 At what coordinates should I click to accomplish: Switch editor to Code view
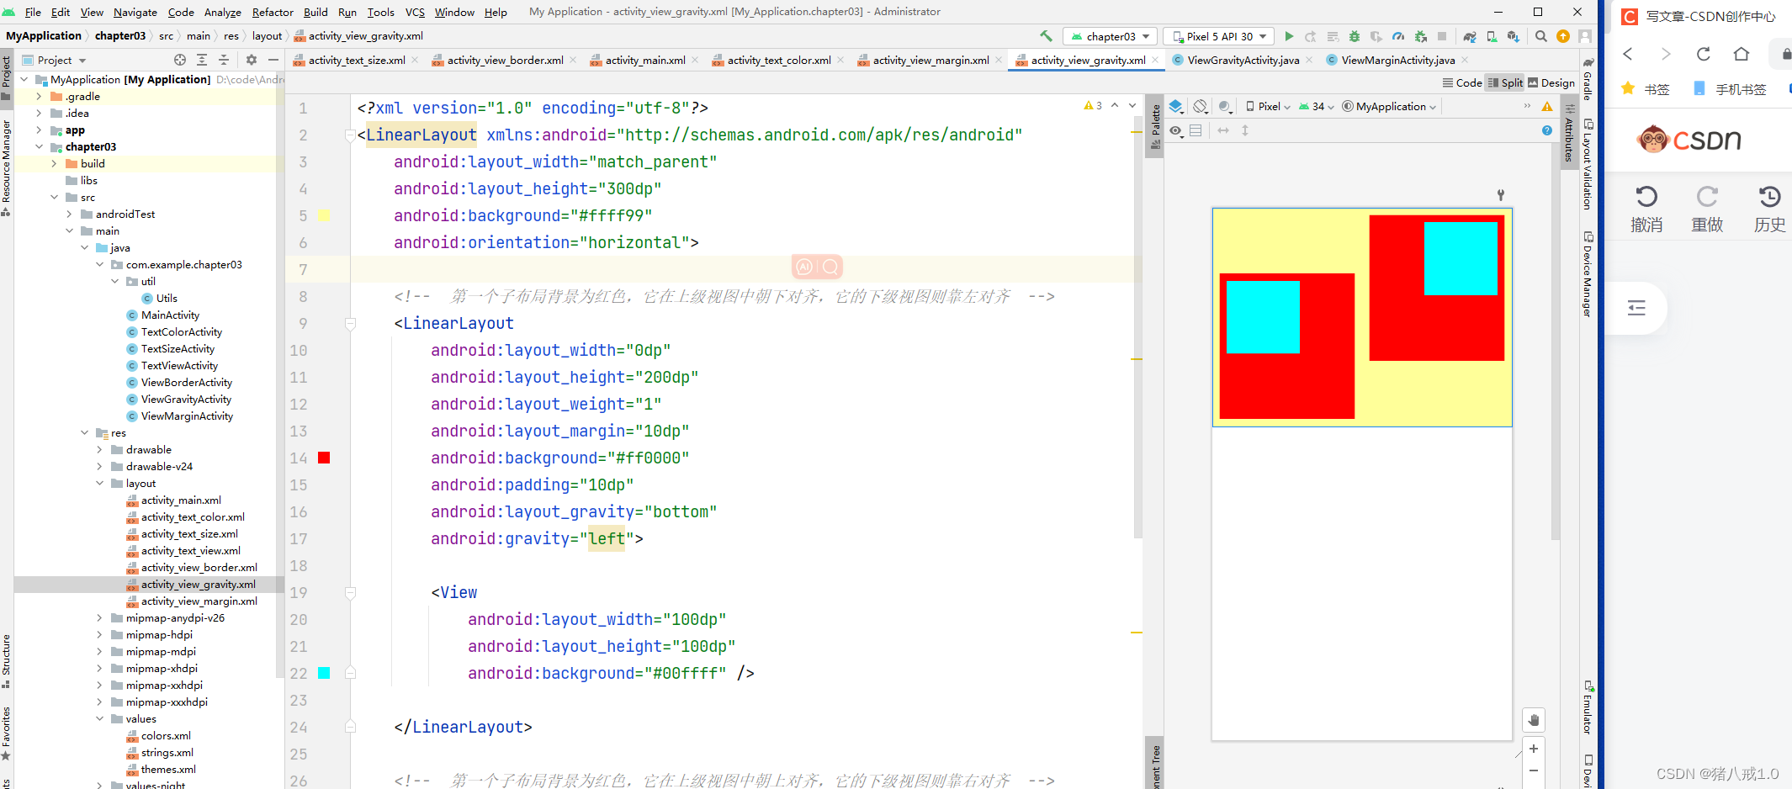click(1462, 82)
